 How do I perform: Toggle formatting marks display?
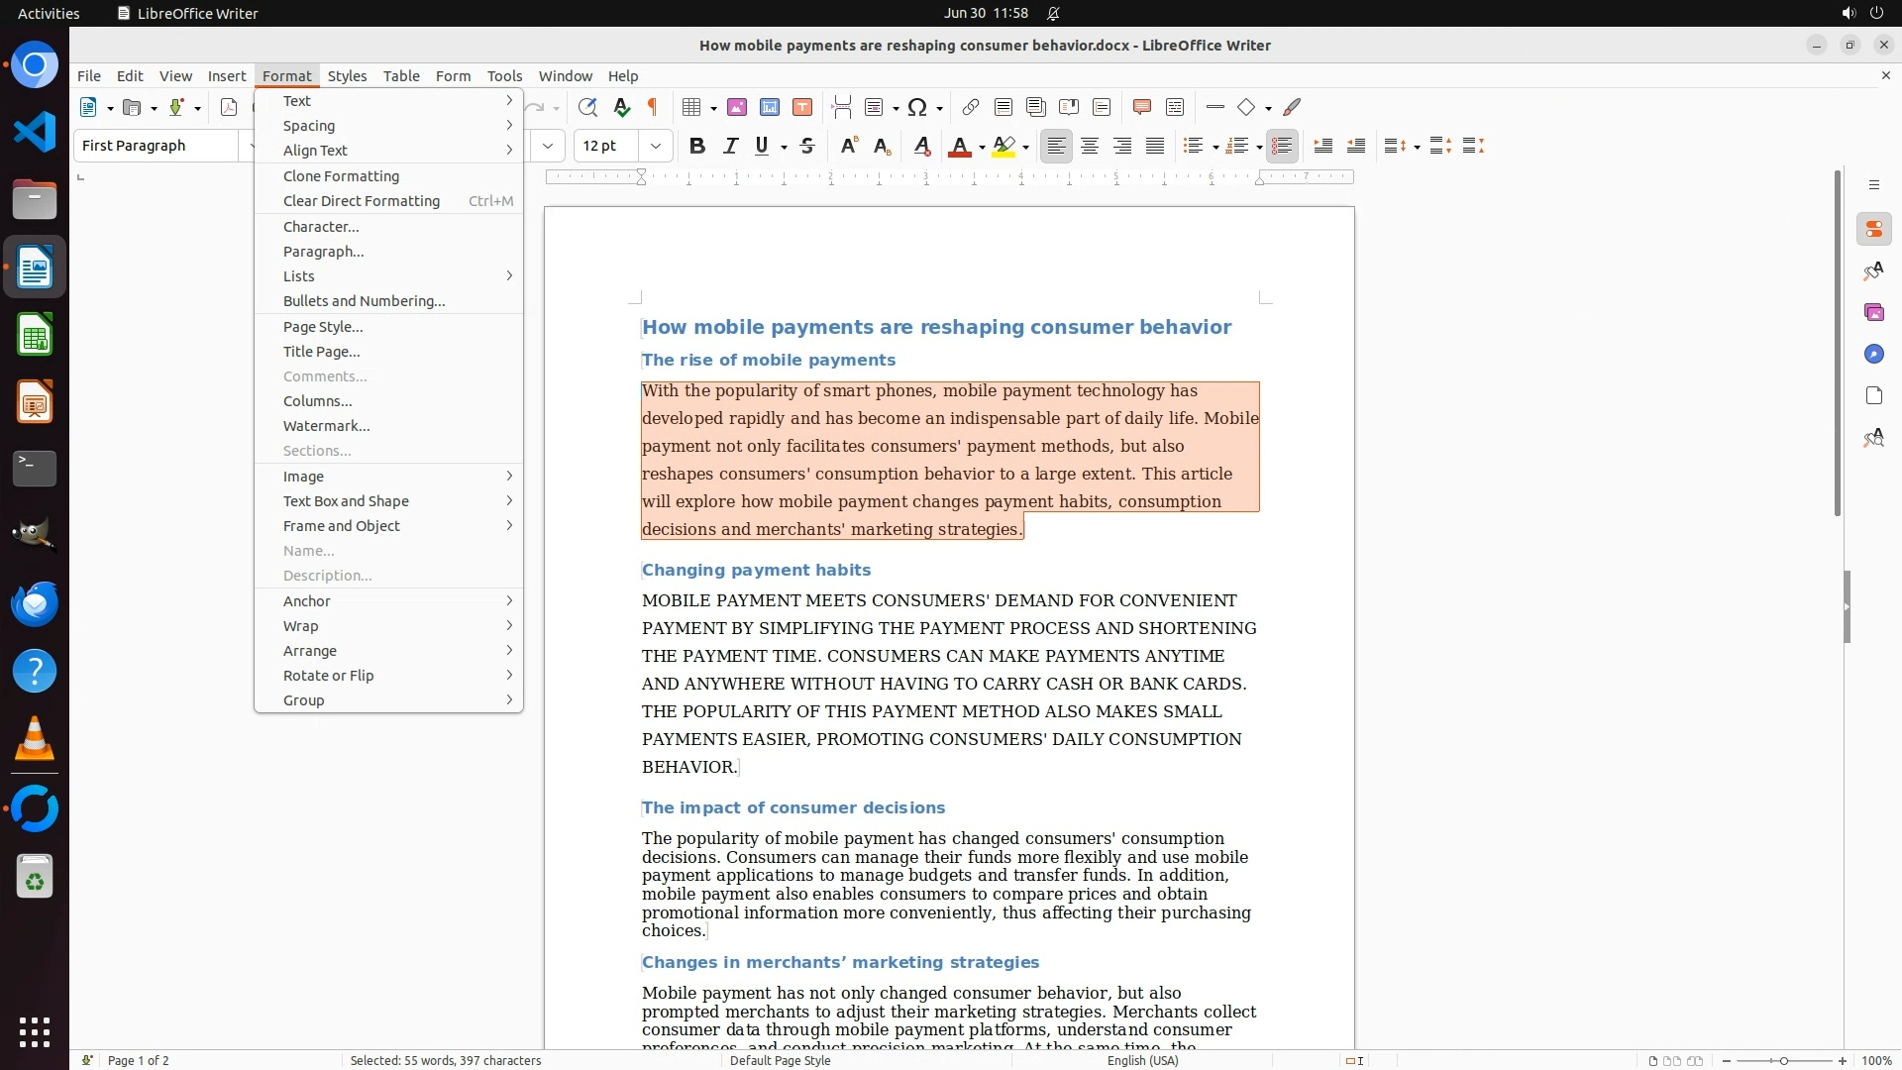pyautogui.click(x=653, y=107)
